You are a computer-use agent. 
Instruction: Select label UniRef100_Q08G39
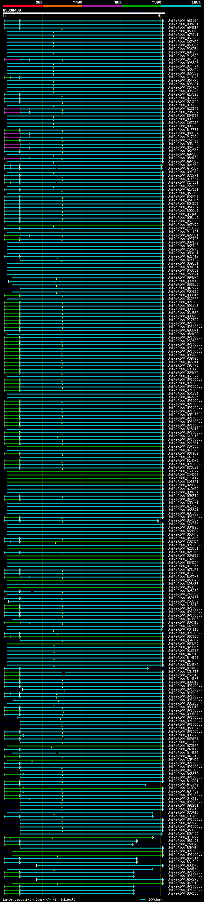pyautogui.click(x=183, y=591)
